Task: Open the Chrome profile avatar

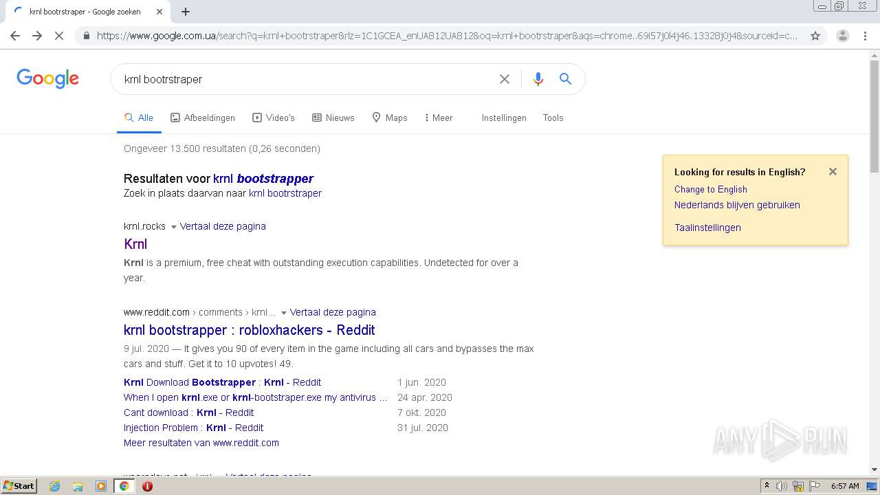Action: coord(842,36)
